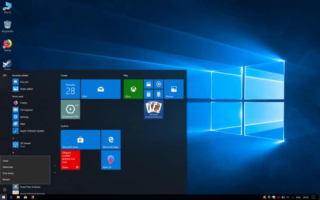Select the Firefox desktop shortcut

point(8,45)
